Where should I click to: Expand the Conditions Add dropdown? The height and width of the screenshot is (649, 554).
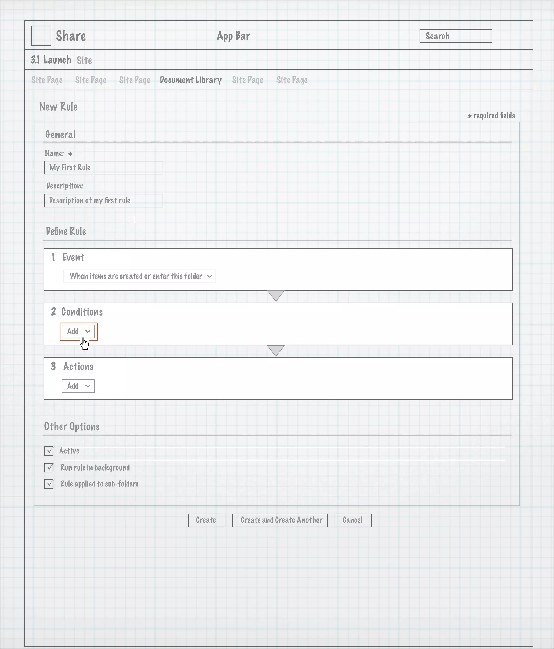[x=78, y=331]
